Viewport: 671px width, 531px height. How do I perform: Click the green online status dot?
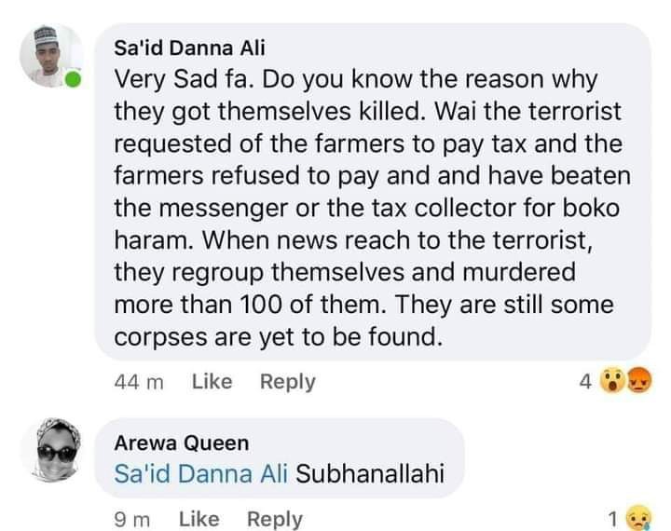[74, 79]
